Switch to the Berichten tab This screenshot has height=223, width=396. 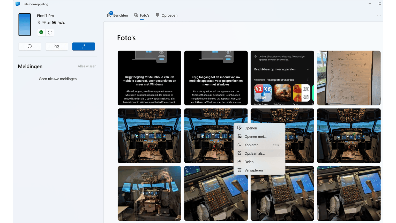[x=118, y=15]
